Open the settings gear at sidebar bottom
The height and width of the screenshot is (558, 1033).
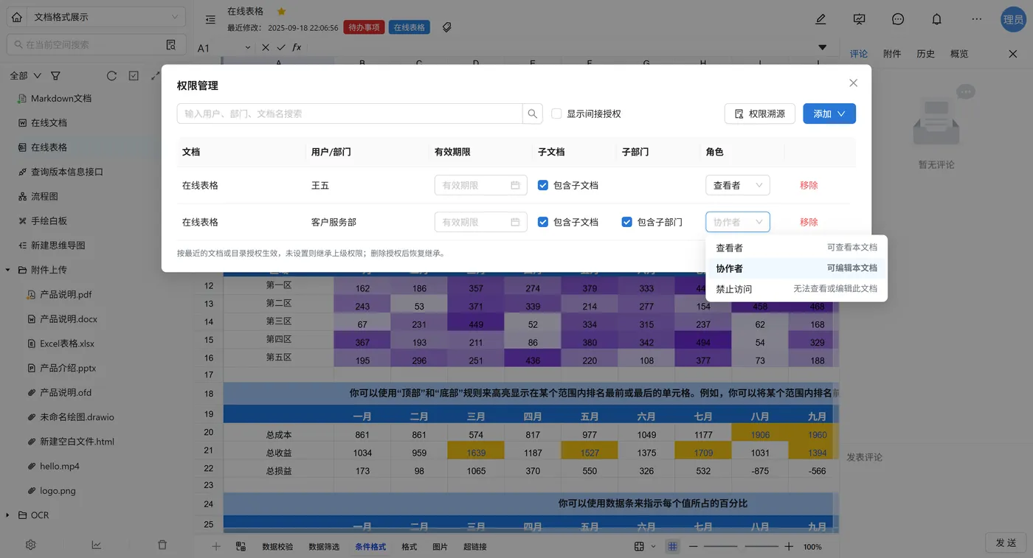(31, 545)
